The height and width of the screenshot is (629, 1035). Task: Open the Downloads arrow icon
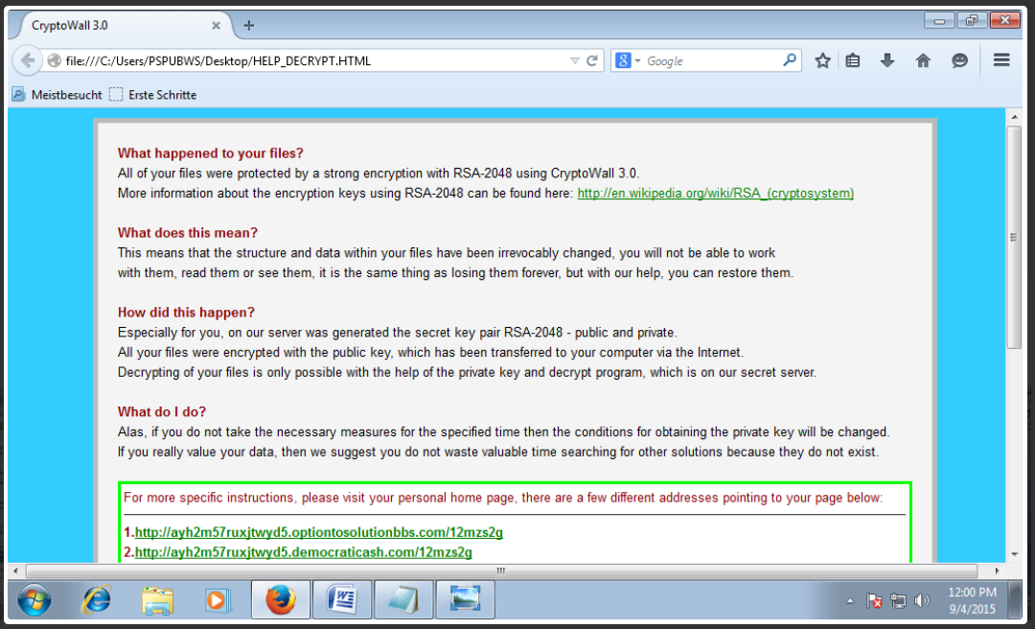point(887,60)
